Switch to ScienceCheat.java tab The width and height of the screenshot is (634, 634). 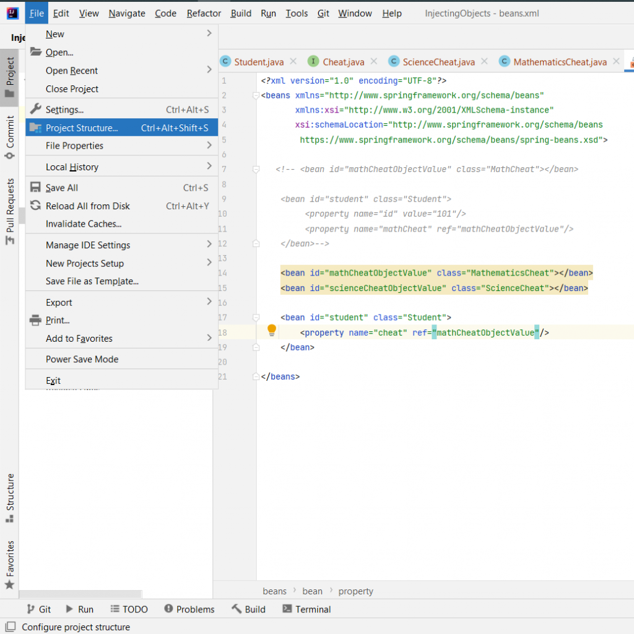coord(438,62)
